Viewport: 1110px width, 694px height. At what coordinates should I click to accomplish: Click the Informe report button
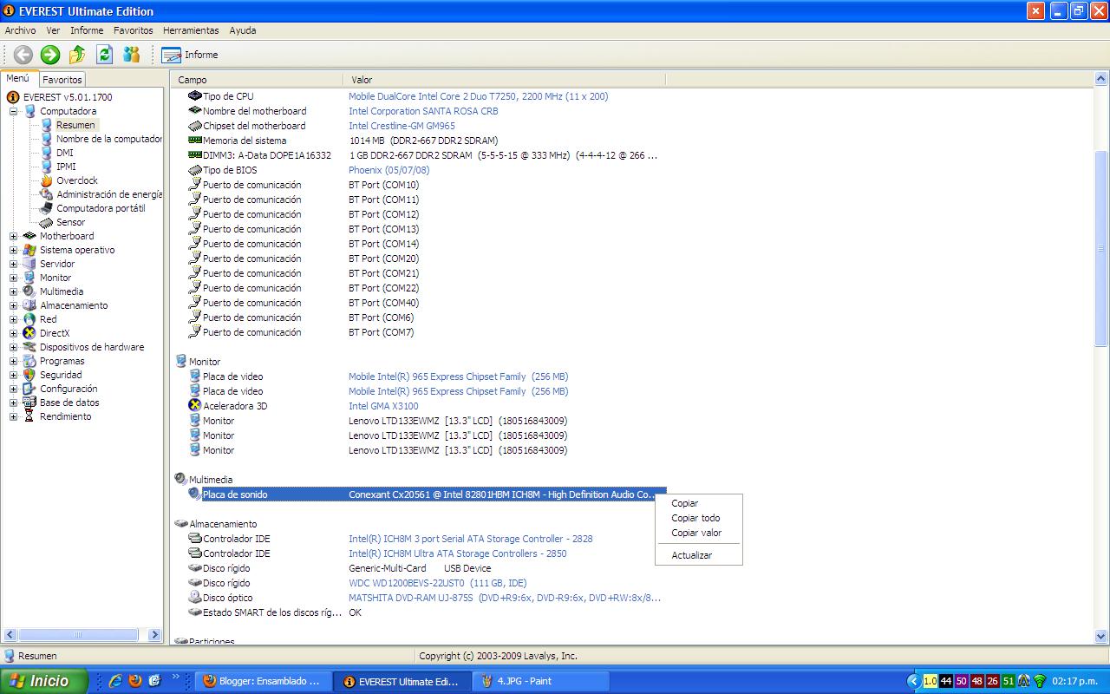point(190,55)
